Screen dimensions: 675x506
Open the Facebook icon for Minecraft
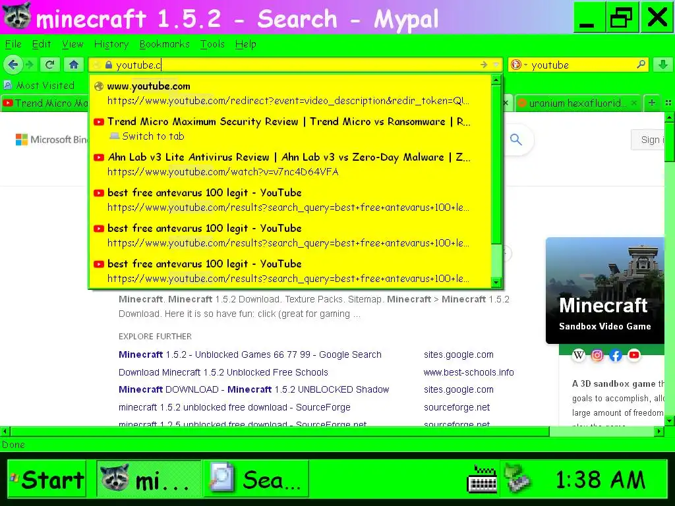(616, 355)
